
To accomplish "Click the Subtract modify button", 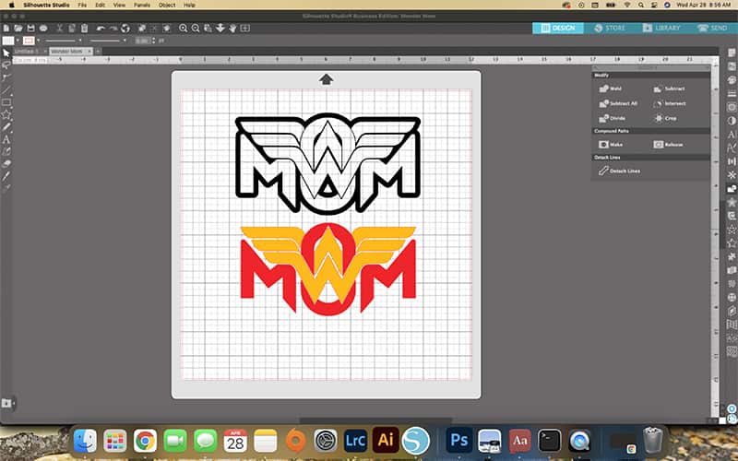I will 669,89.
